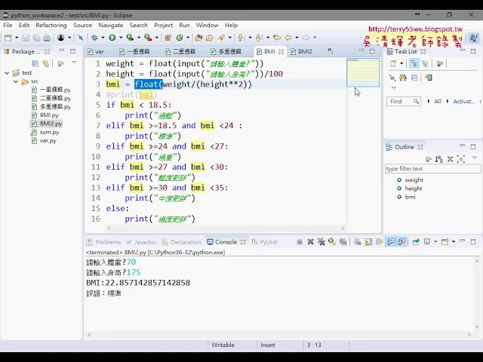
Task: Click the Debug bug icon in toolbar
Action: (x=94, y=38)
